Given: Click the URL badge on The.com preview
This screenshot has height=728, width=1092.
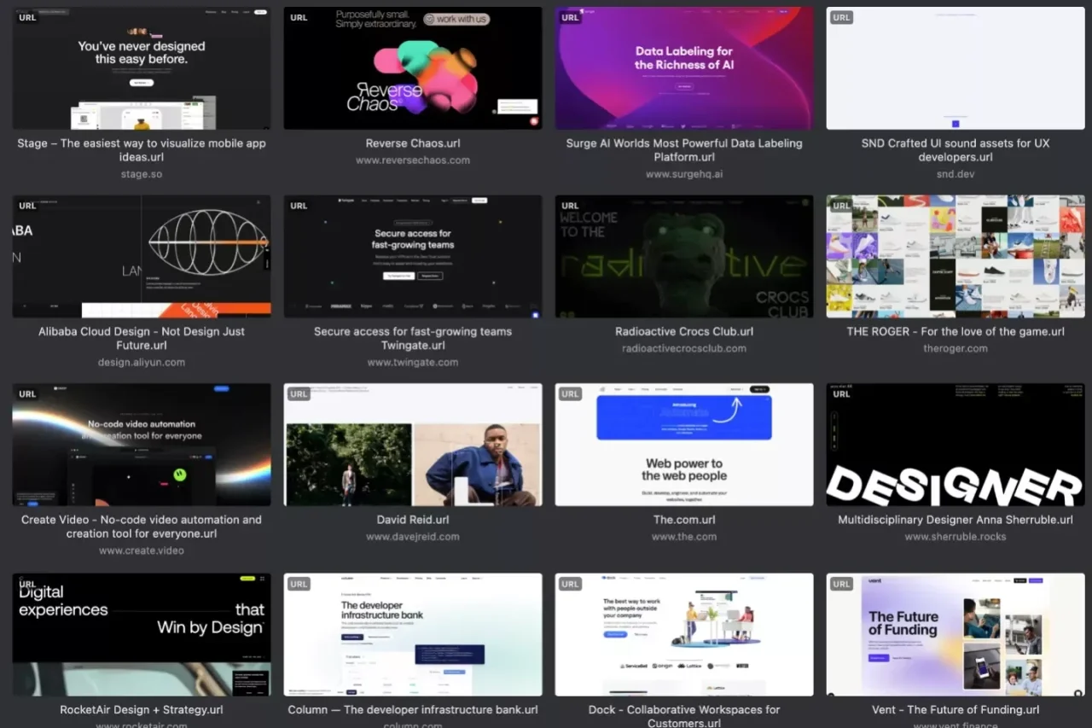Looking at the screenshot, I should pos(570,394).
